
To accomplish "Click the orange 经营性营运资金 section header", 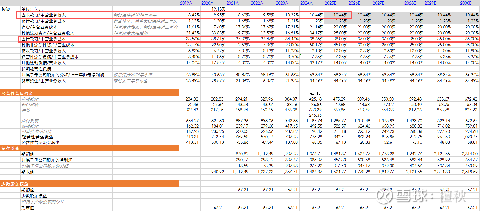I will pyautogui.click(x=17, y=93).
